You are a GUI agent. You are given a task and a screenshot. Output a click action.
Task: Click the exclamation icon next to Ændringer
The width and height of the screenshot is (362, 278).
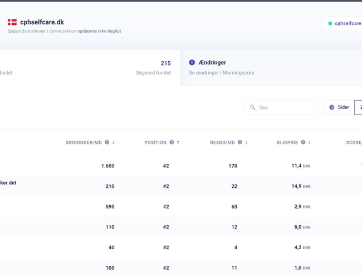(x=192, y=63)
